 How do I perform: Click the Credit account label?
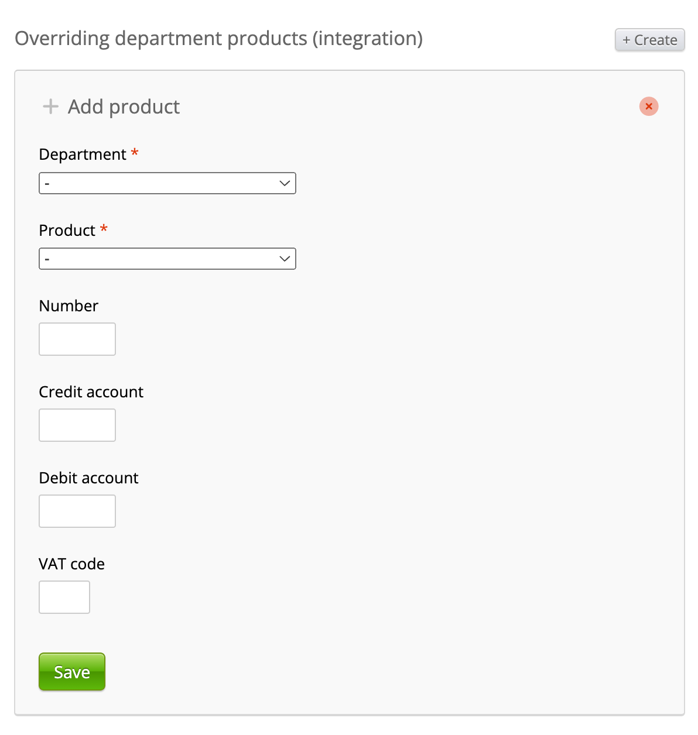coord(91,392)
